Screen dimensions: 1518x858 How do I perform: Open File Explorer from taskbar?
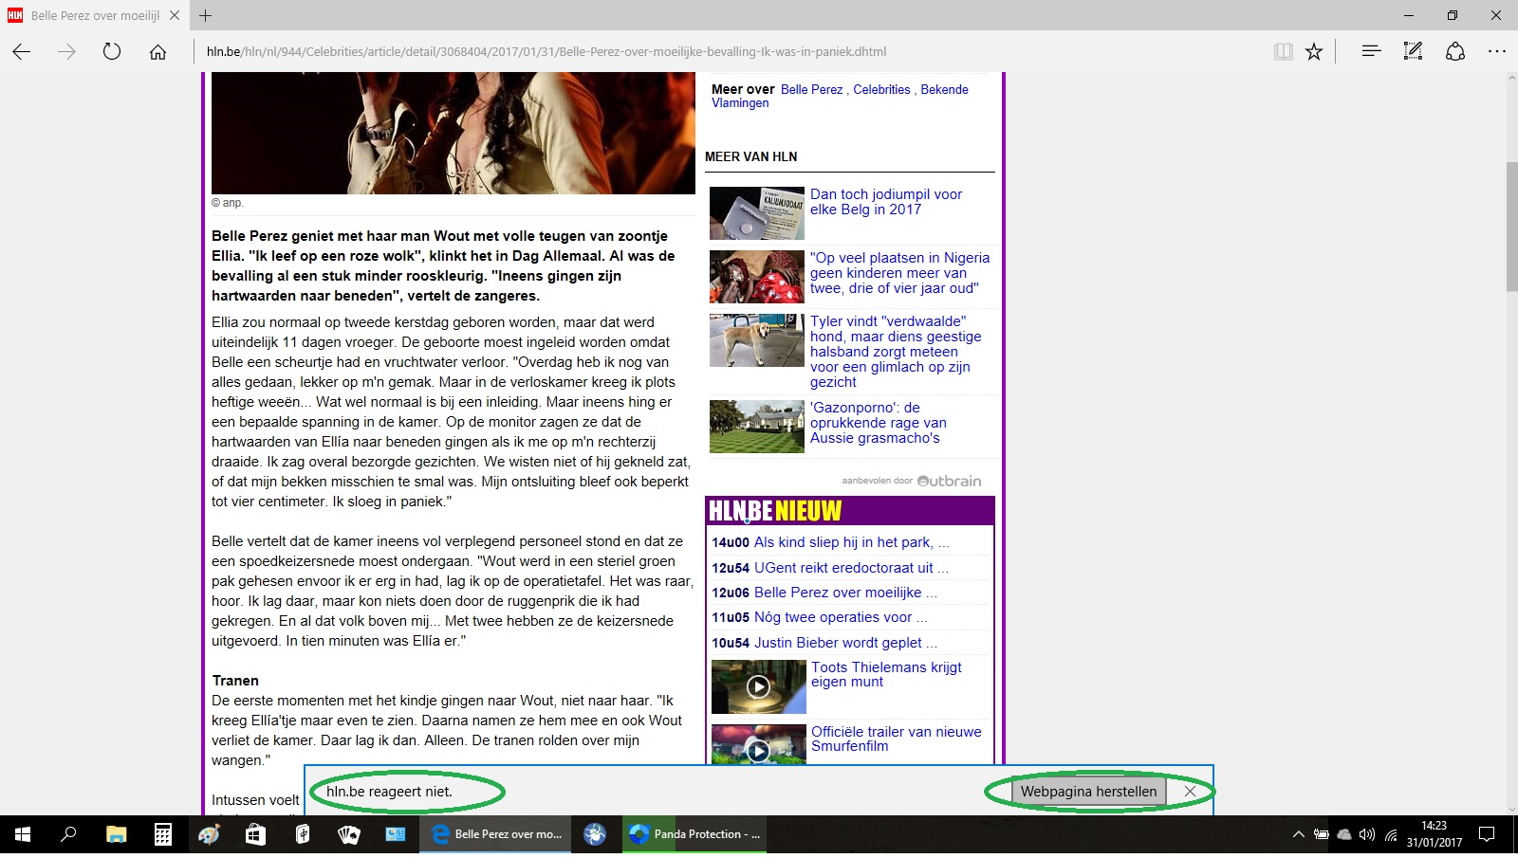click(116, 834)
